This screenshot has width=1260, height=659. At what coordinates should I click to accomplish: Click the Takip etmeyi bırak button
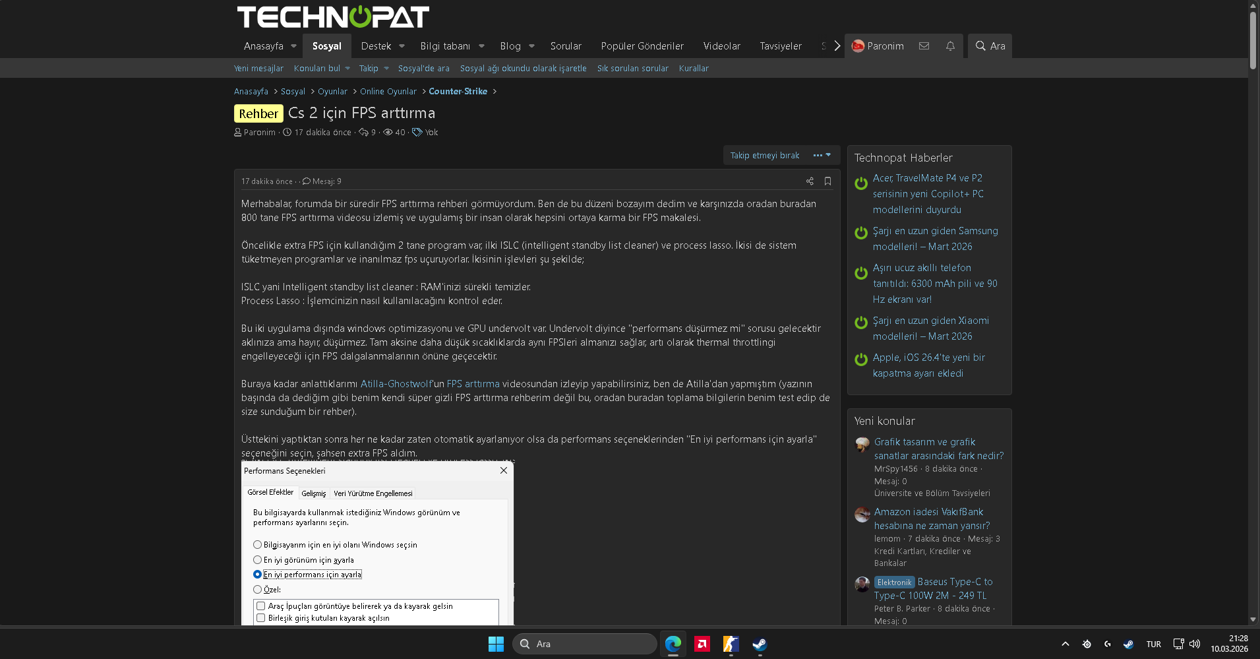pyautogui.click(x=765, y=156)
